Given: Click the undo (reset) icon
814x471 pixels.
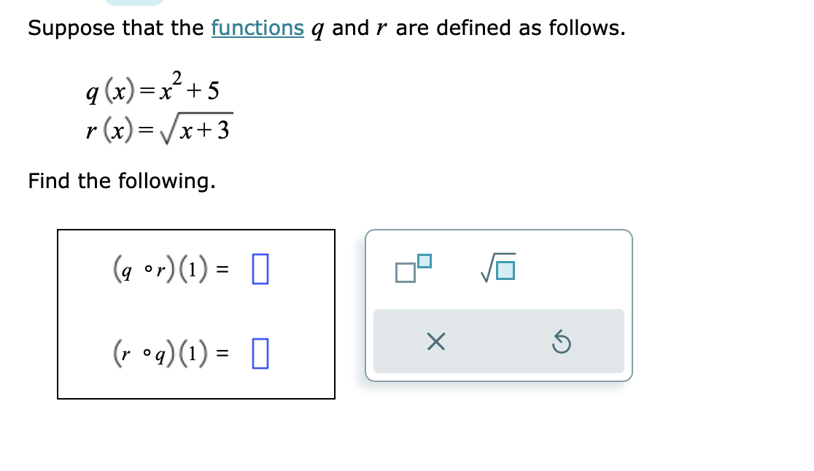Looking at the screenshot, I should [562, 341].
